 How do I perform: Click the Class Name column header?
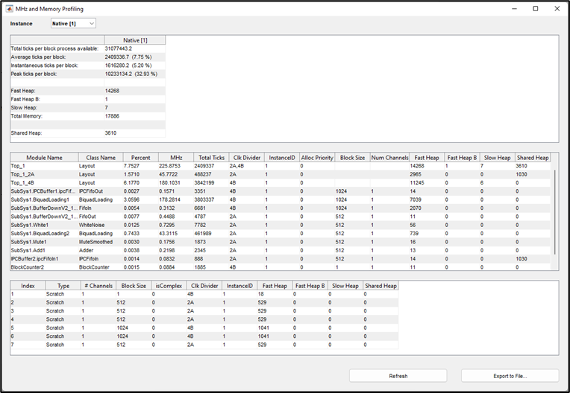tap(101, 158)
